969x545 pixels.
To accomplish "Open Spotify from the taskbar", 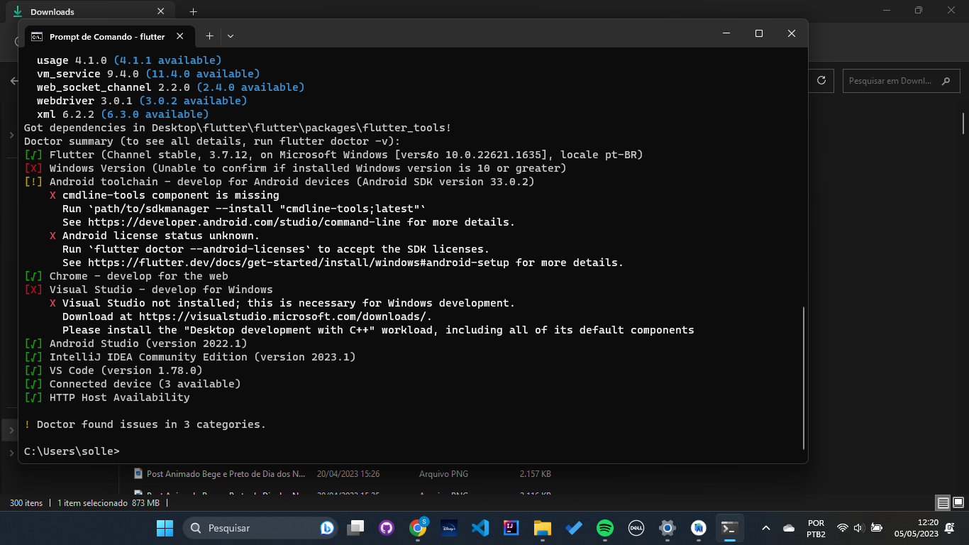I will point(605,528).
